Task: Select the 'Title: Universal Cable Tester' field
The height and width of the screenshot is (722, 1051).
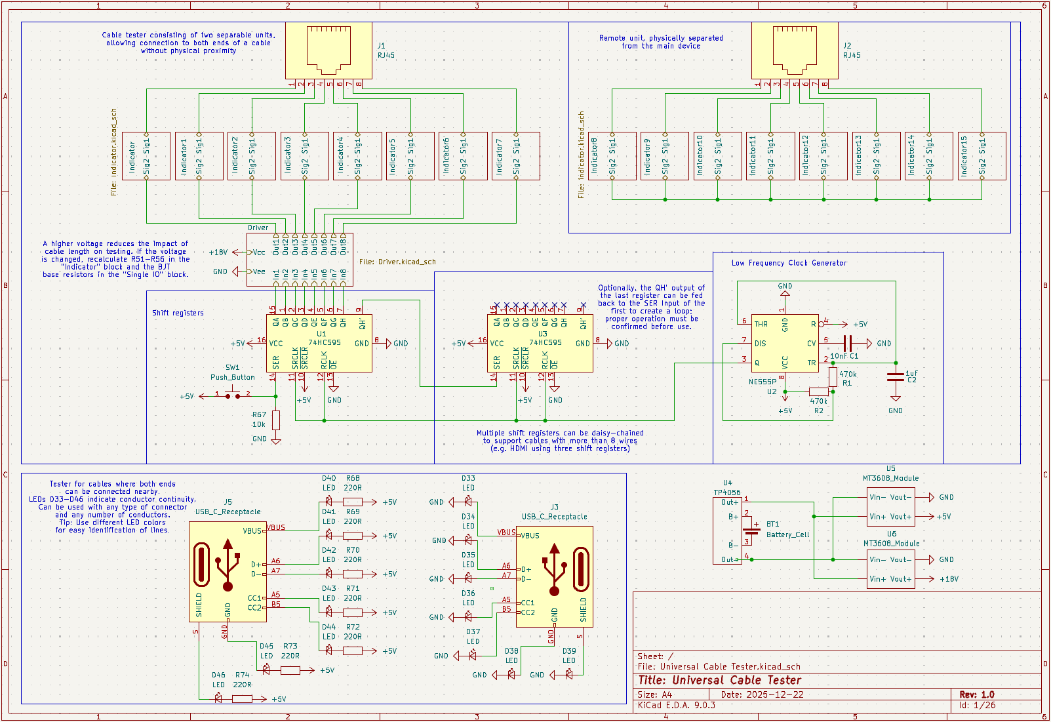Action: (x=719, y=680)
